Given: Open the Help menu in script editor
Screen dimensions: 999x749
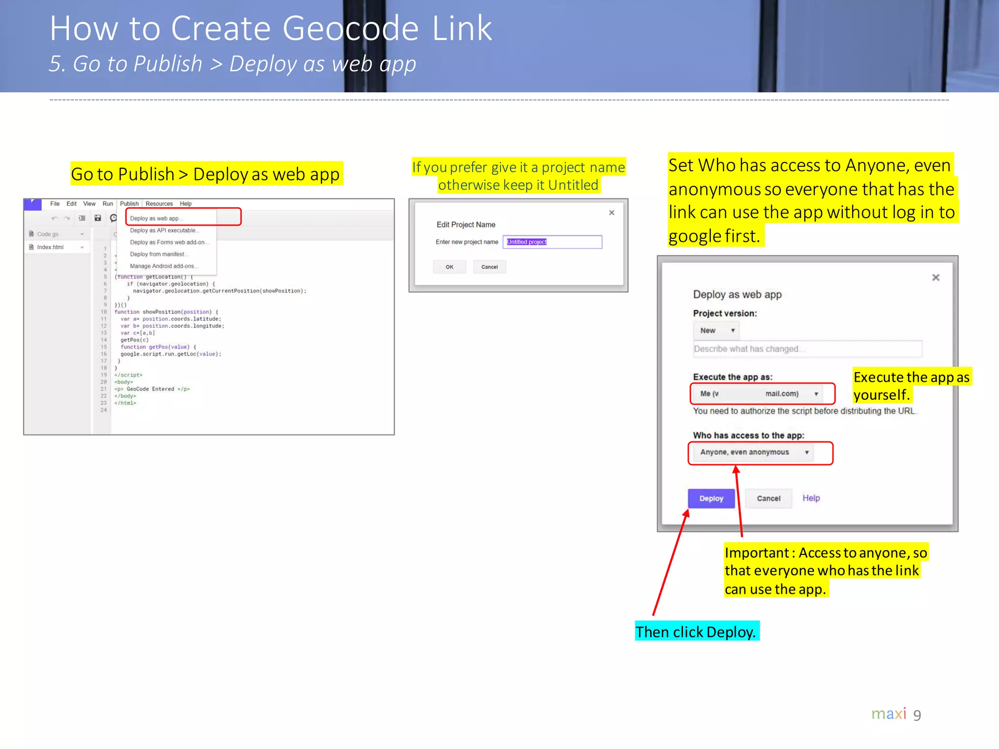Looking at the screenshot, I should 185,204.
